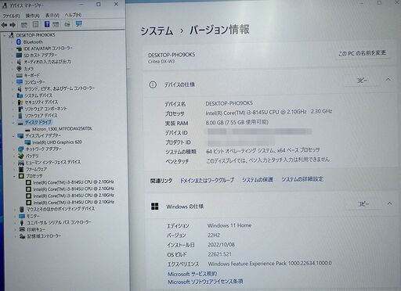
Task: Collapse the ディスプレイ アダプター tree node
Action: click(13, 135)
